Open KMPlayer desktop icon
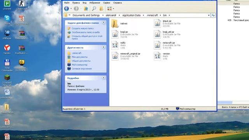 [x=7, y=35]
